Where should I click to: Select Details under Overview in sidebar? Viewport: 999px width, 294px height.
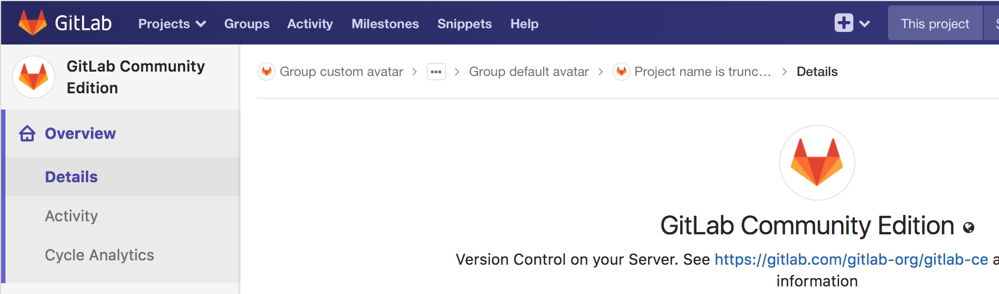[71, 177]
